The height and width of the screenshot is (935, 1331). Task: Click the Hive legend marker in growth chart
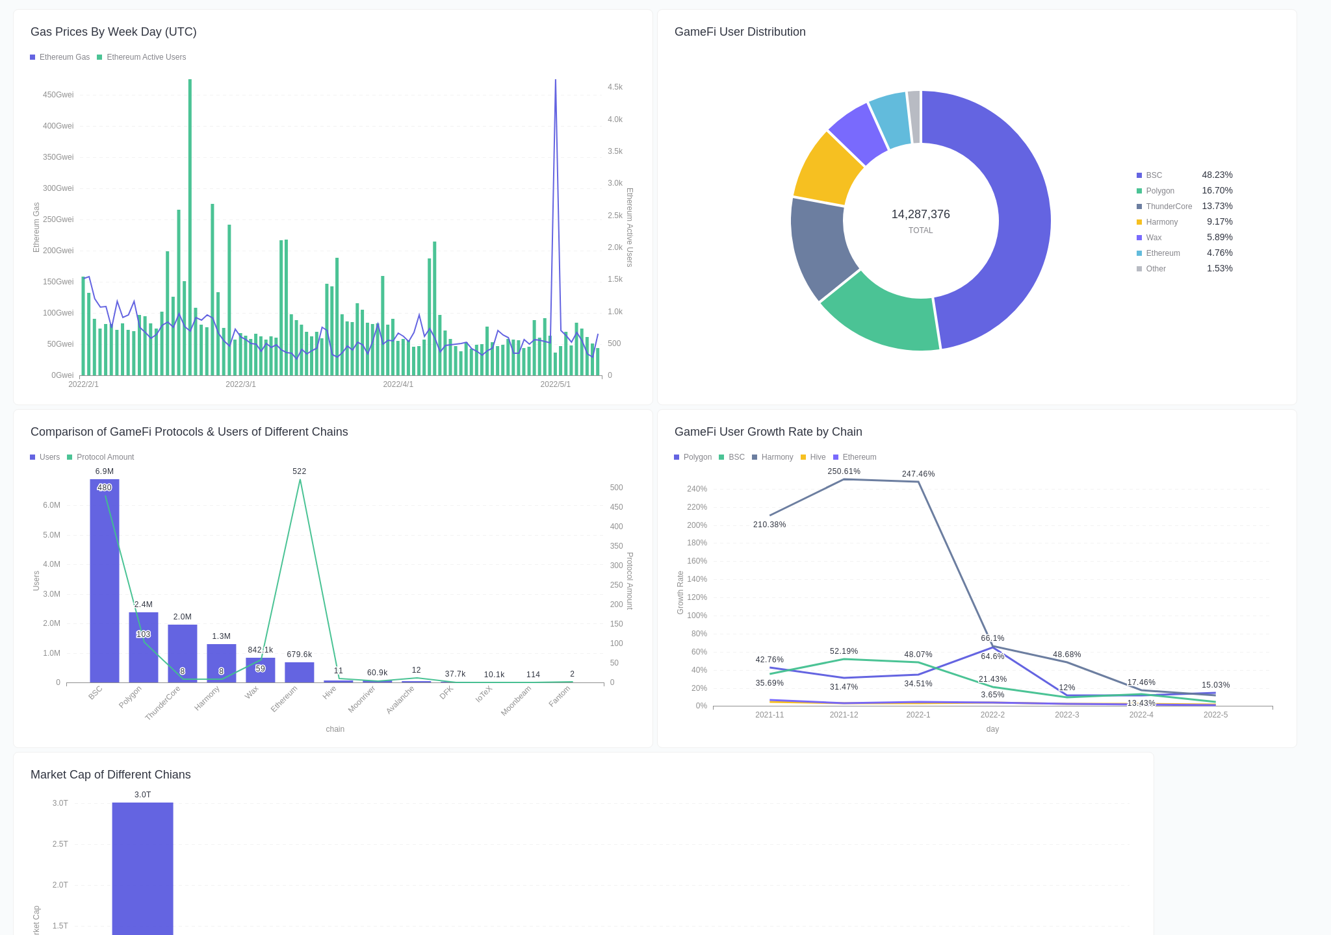[x=804, y=457]
